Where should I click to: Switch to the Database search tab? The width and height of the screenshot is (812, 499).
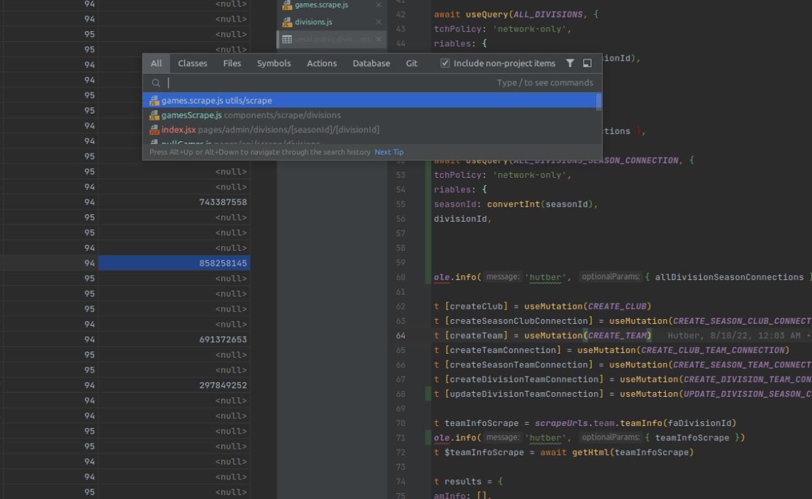point(371,63)
